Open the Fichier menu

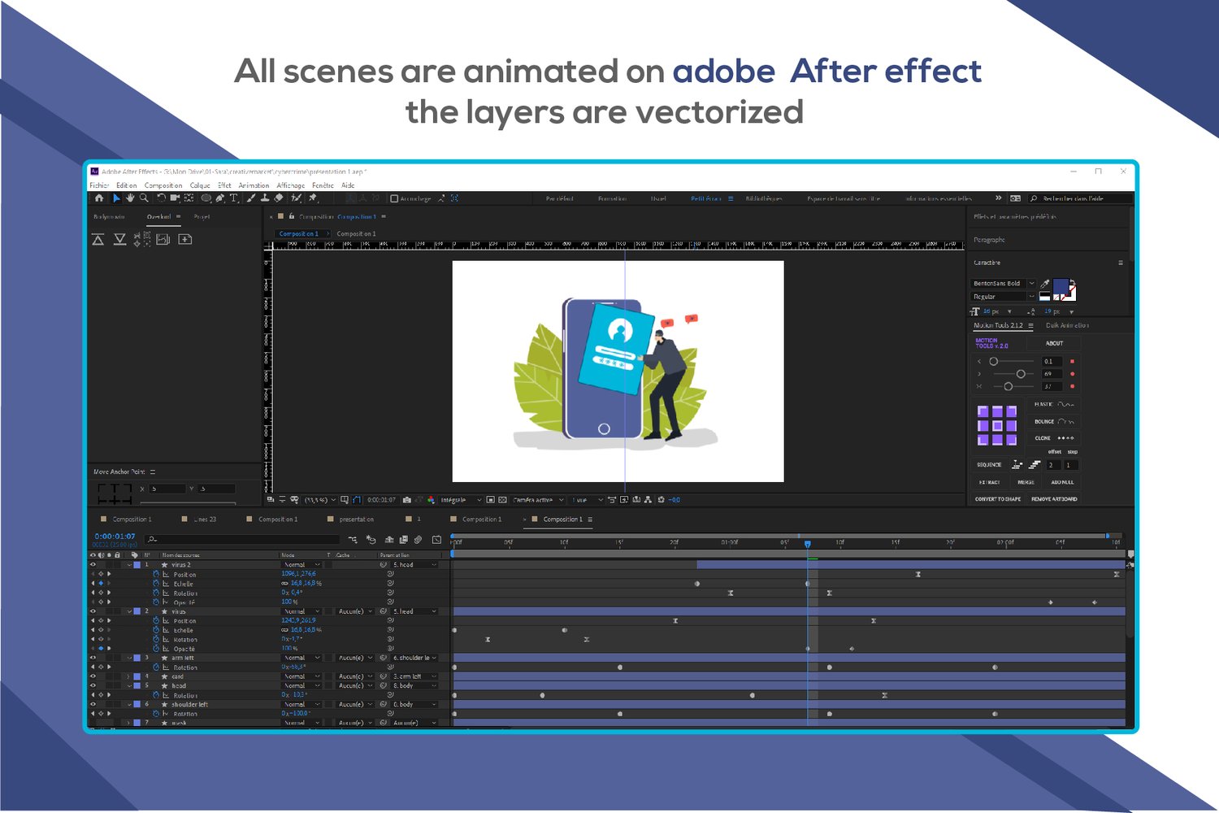click(99, 185)
